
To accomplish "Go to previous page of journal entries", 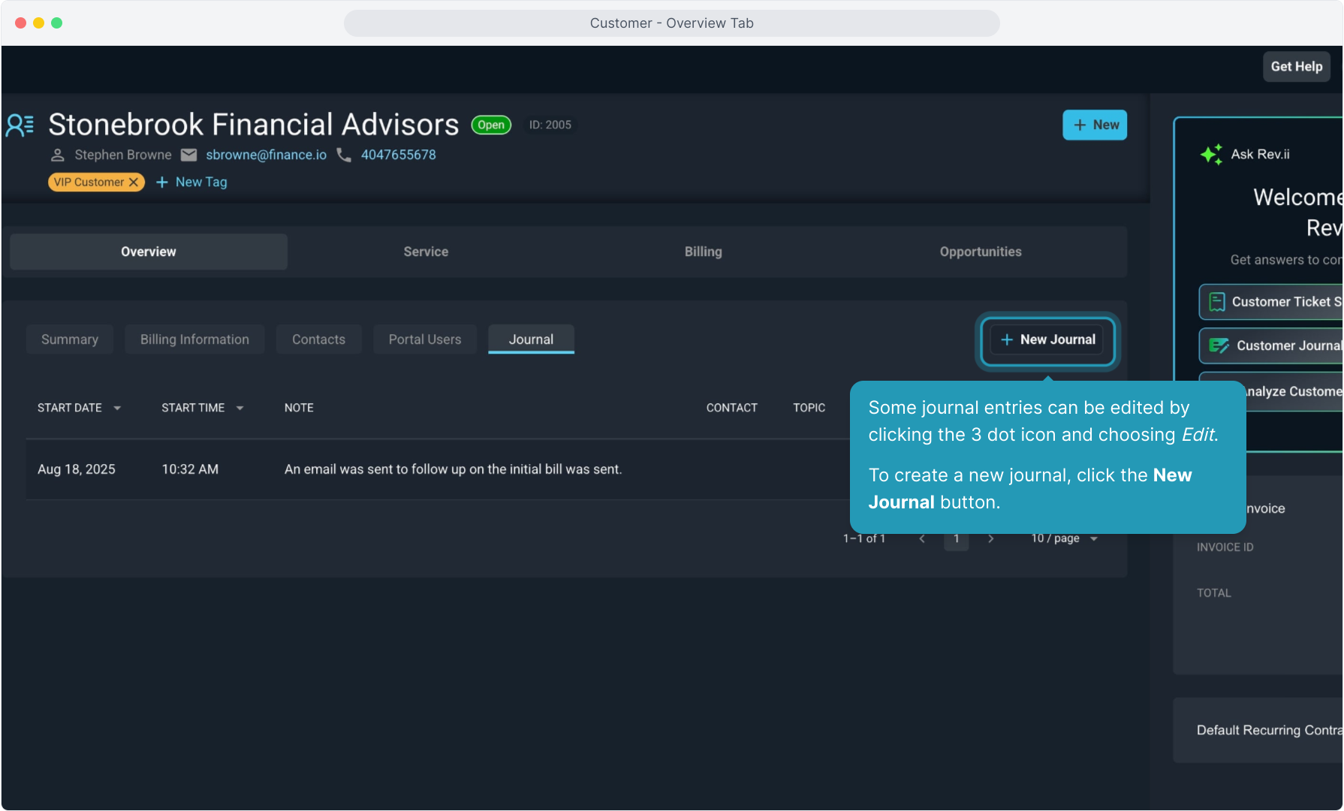I will (x=922, y=538).
